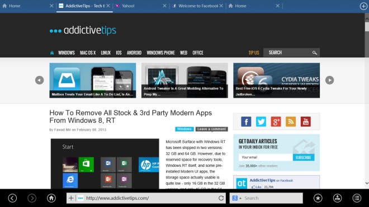Open downloads with the download icon
This screenshot has width=369, height=207.
[x=337, y=198]
